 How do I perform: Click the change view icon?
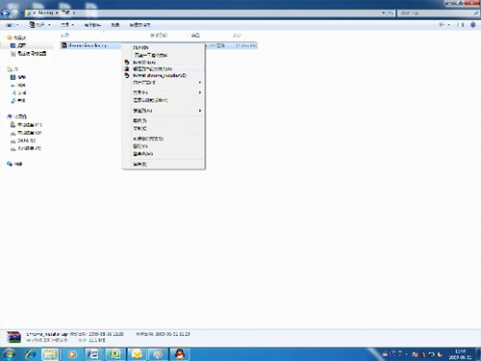(x=442, y=25)
